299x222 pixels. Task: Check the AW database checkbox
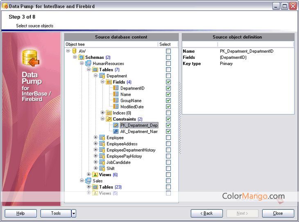pos(168,51)
